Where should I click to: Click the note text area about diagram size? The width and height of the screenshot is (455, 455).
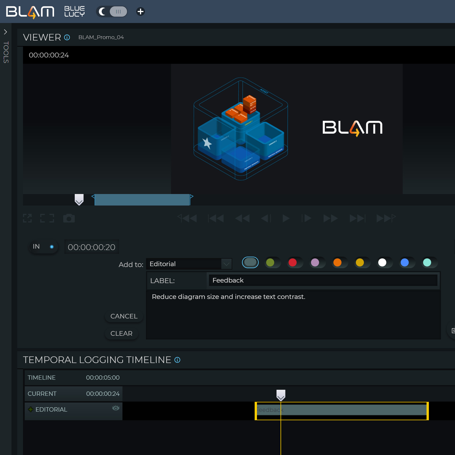[293, 315]
